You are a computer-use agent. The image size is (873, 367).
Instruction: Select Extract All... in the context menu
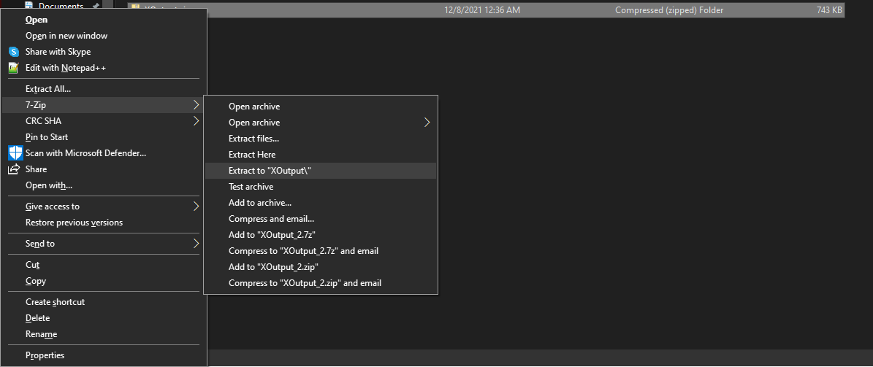coord(48,89)
